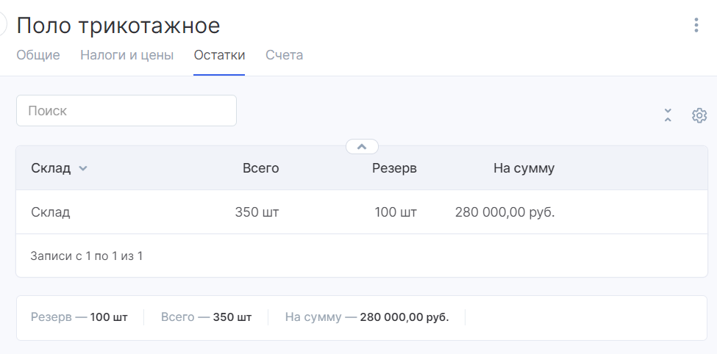Collapse the table header with up chevron

click(x=362, y=147)
